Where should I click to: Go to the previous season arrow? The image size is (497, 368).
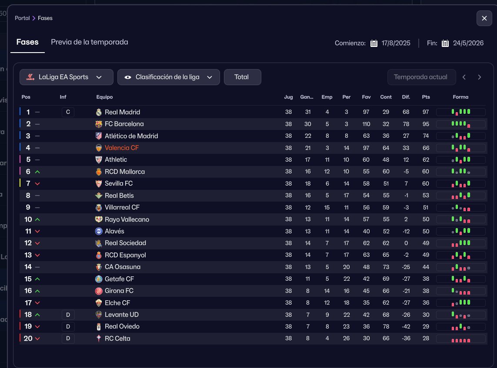[464, 77]
